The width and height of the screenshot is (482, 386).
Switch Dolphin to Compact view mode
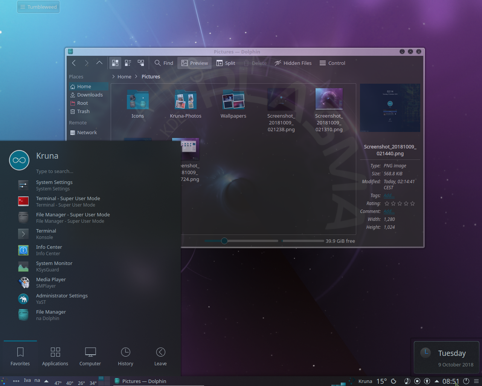pyautogui.click(x=128, y=63)
